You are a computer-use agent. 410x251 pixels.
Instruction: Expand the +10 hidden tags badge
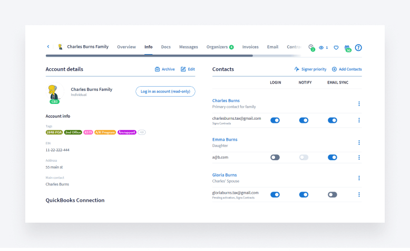click(142, 132)
